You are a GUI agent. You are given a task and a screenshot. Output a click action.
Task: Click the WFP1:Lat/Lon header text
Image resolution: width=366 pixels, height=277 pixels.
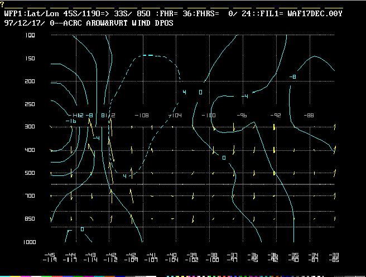click(x=31, y=13)
